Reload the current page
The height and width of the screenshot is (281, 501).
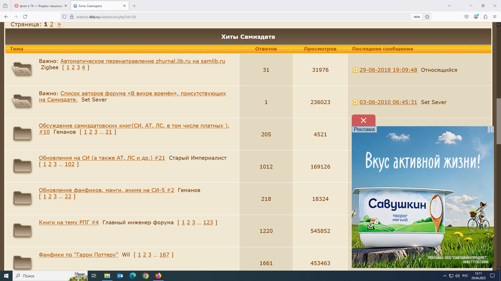point(25,17)
